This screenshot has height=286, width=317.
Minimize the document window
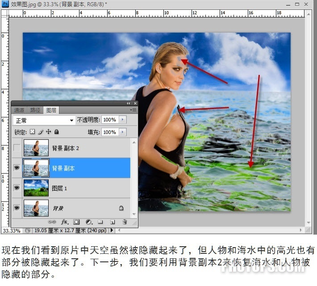pyautogui.click(x=288, y=4)
